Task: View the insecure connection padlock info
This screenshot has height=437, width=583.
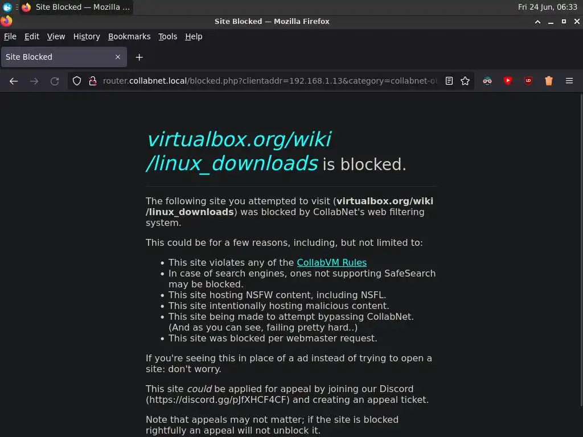Action: click(x=93, y=81)
